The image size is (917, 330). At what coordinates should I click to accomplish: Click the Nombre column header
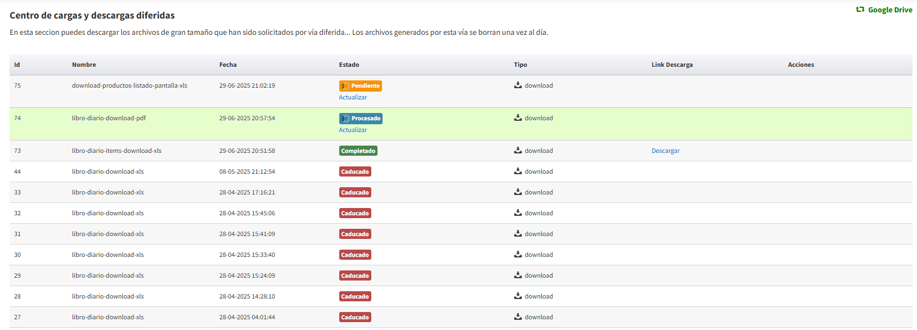(x=84, y=65)
